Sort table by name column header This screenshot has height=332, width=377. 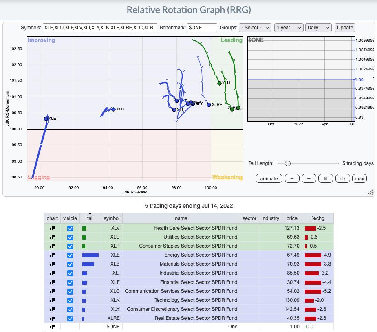(181, 218)
